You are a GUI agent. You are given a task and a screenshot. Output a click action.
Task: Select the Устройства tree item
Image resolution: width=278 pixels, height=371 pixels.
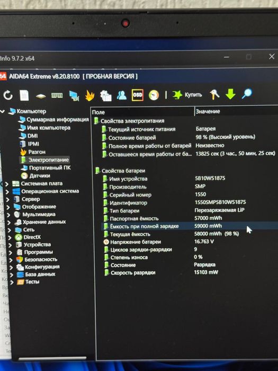click(x=37, y=244)
